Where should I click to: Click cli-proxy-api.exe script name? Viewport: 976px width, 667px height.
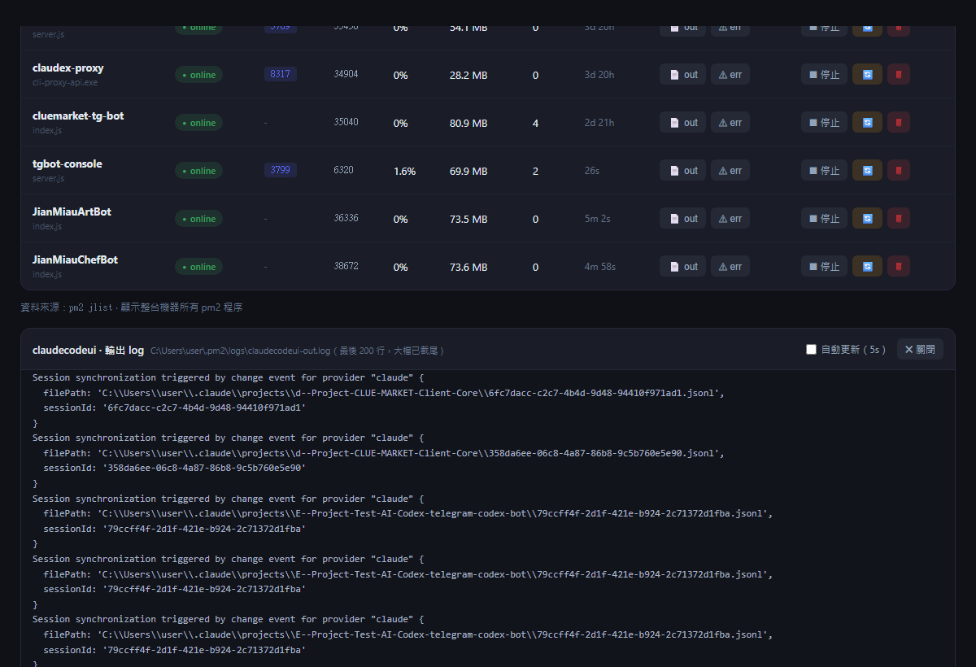coord(65,82)
